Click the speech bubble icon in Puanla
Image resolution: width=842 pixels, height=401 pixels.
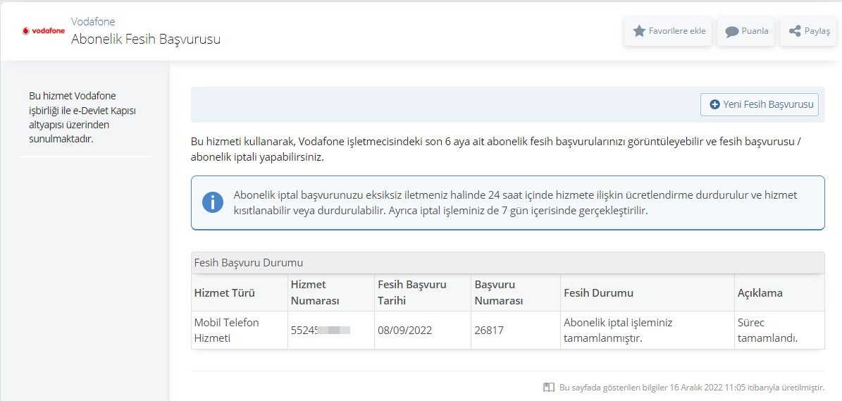732,32
